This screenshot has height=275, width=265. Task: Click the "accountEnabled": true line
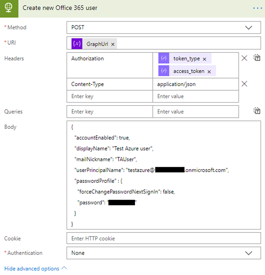point(102,138)
